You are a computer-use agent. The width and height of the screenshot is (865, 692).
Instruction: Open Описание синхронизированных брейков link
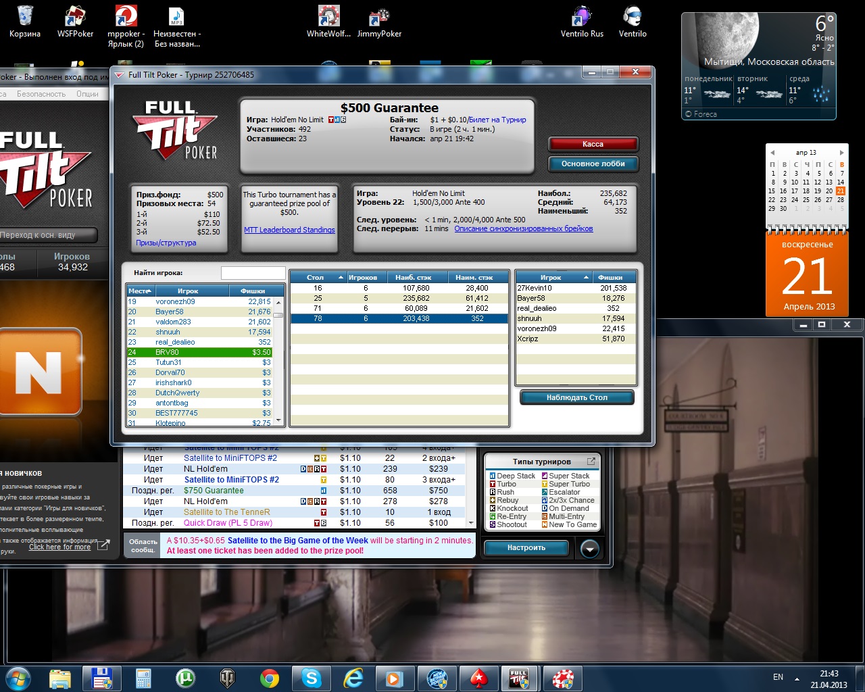[524, 228]
